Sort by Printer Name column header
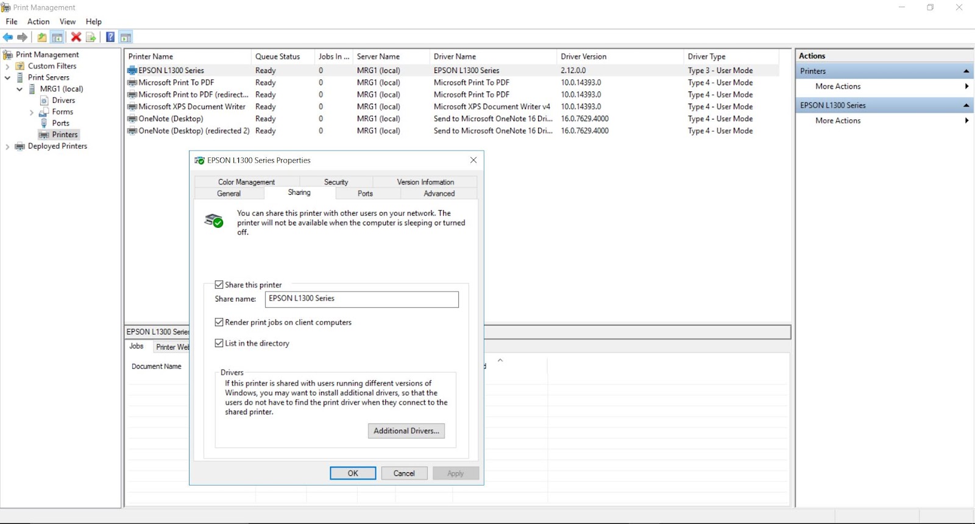The height and width of the screenshot is (524, 975). point(188,57)
